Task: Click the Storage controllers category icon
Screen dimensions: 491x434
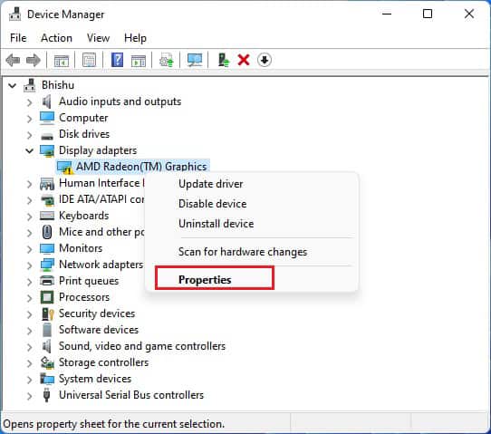Action: click(47, 362)
